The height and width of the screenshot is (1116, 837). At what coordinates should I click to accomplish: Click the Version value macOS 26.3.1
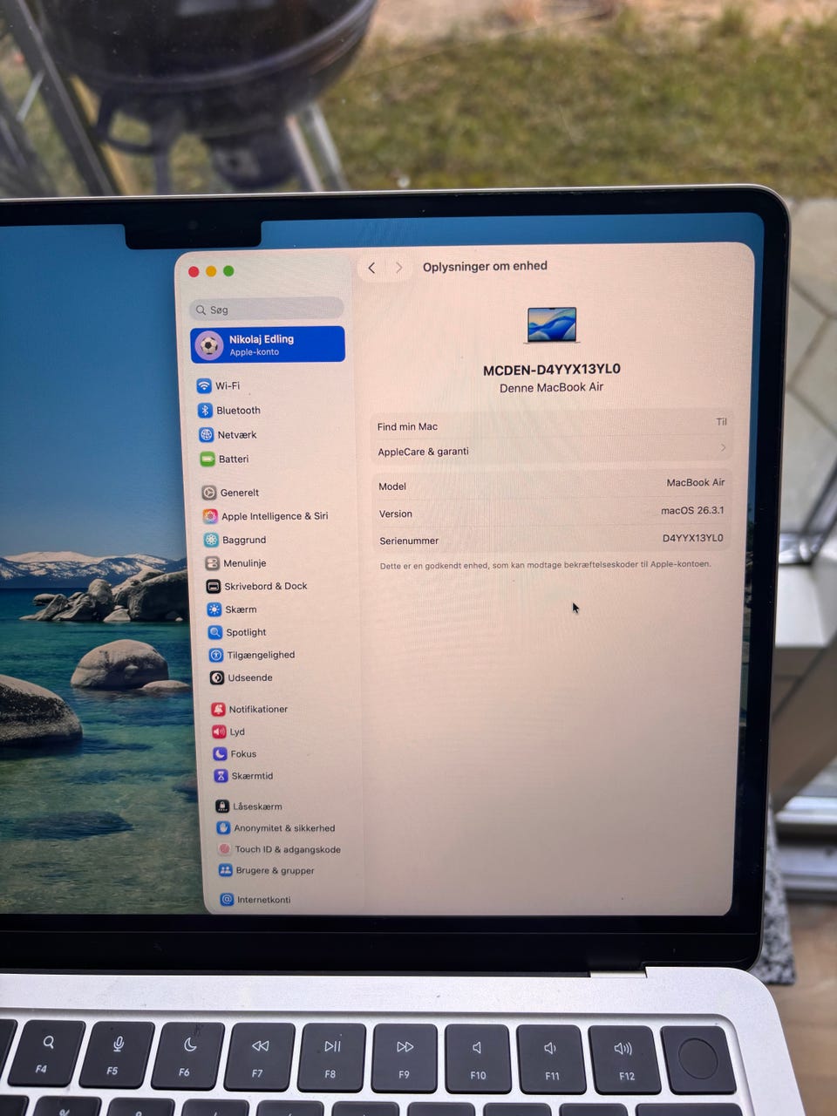click(x=692, y=510)
